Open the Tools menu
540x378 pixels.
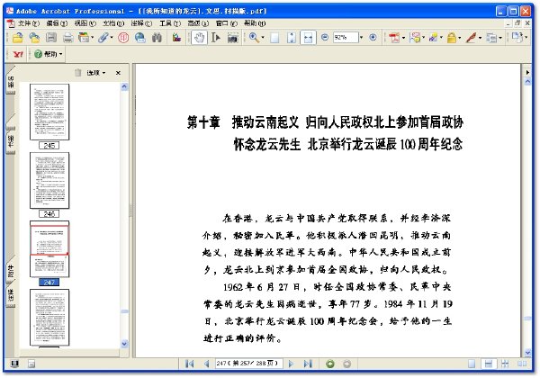click(170, 23)
